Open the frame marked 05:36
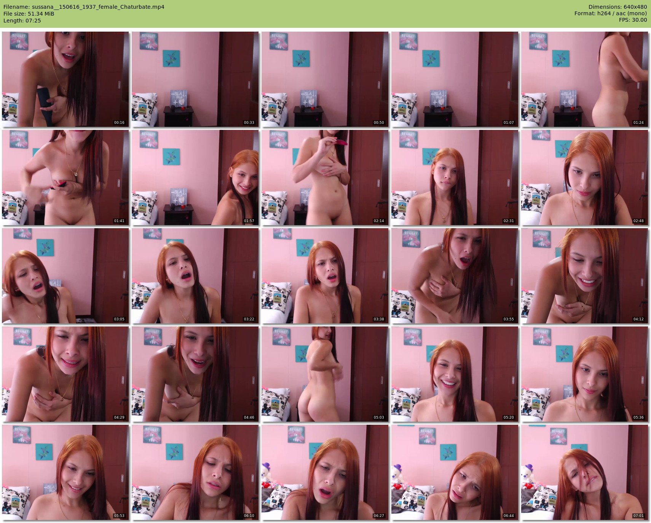The image size is (651, 523). pos(584,374)
